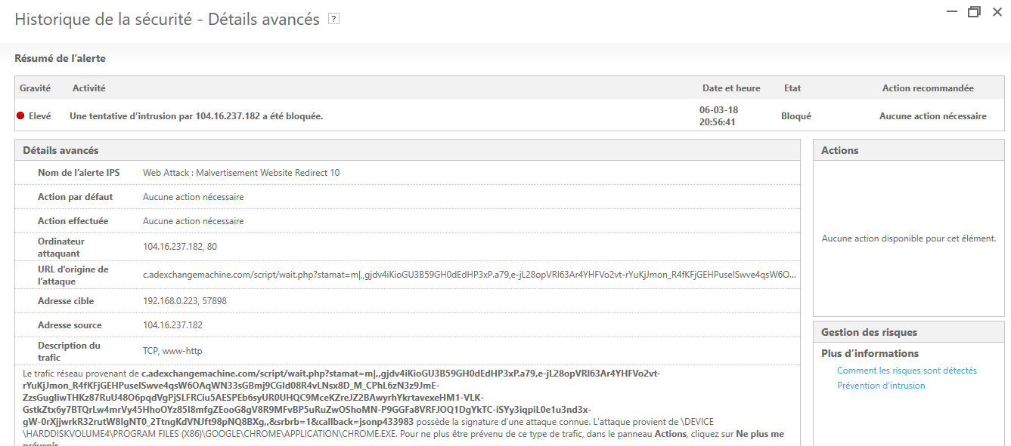Viewport: 1011px width, 446px height.
Task: Open the help icon beside the title
Action: [x=333, y=20]
